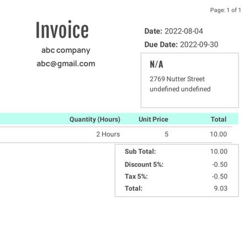Click the Quantity (Hours) column header
Image resolution: width=248 pixels, height=248 pixels.
[95, 120]
